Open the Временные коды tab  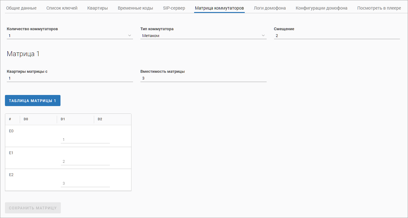pos(135,8)
